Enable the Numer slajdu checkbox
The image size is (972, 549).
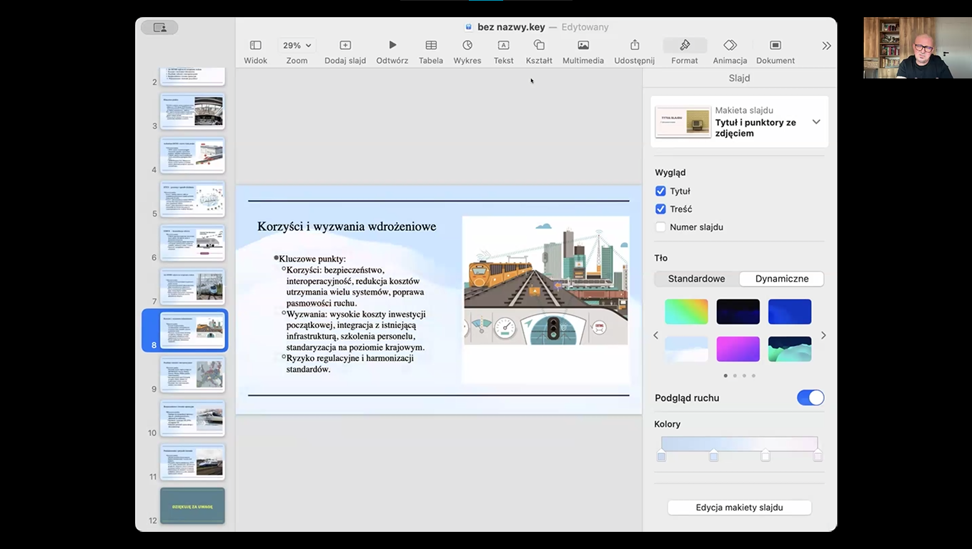click(660, 227)
